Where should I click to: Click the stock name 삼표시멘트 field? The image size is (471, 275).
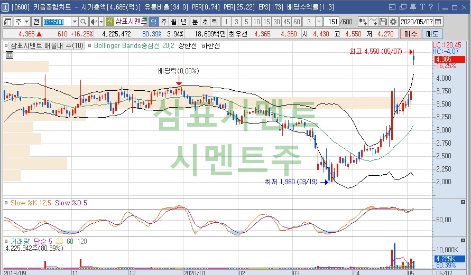click(x=131, y=22)
